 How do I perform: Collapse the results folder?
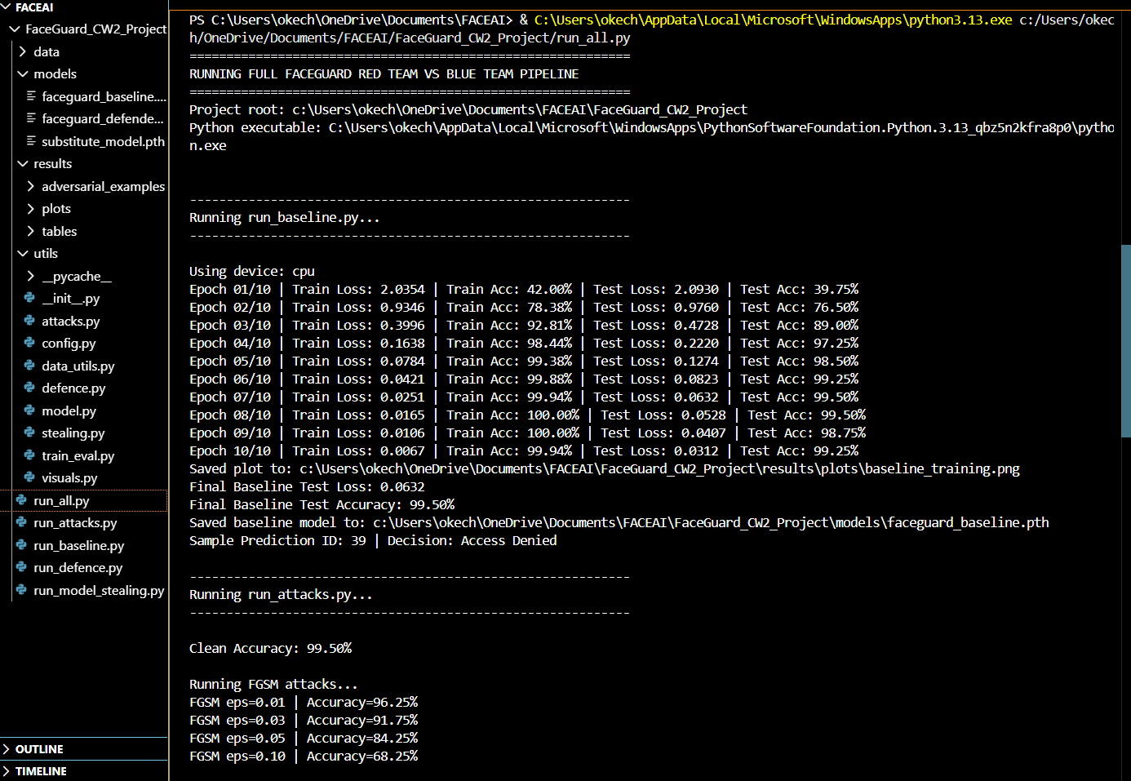coord(23,164)
